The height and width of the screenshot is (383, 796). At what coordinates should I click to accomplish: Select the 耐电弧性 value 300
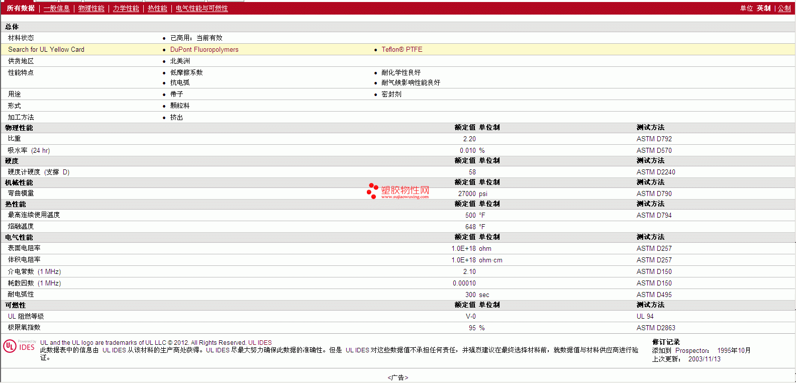click(470, 295)
